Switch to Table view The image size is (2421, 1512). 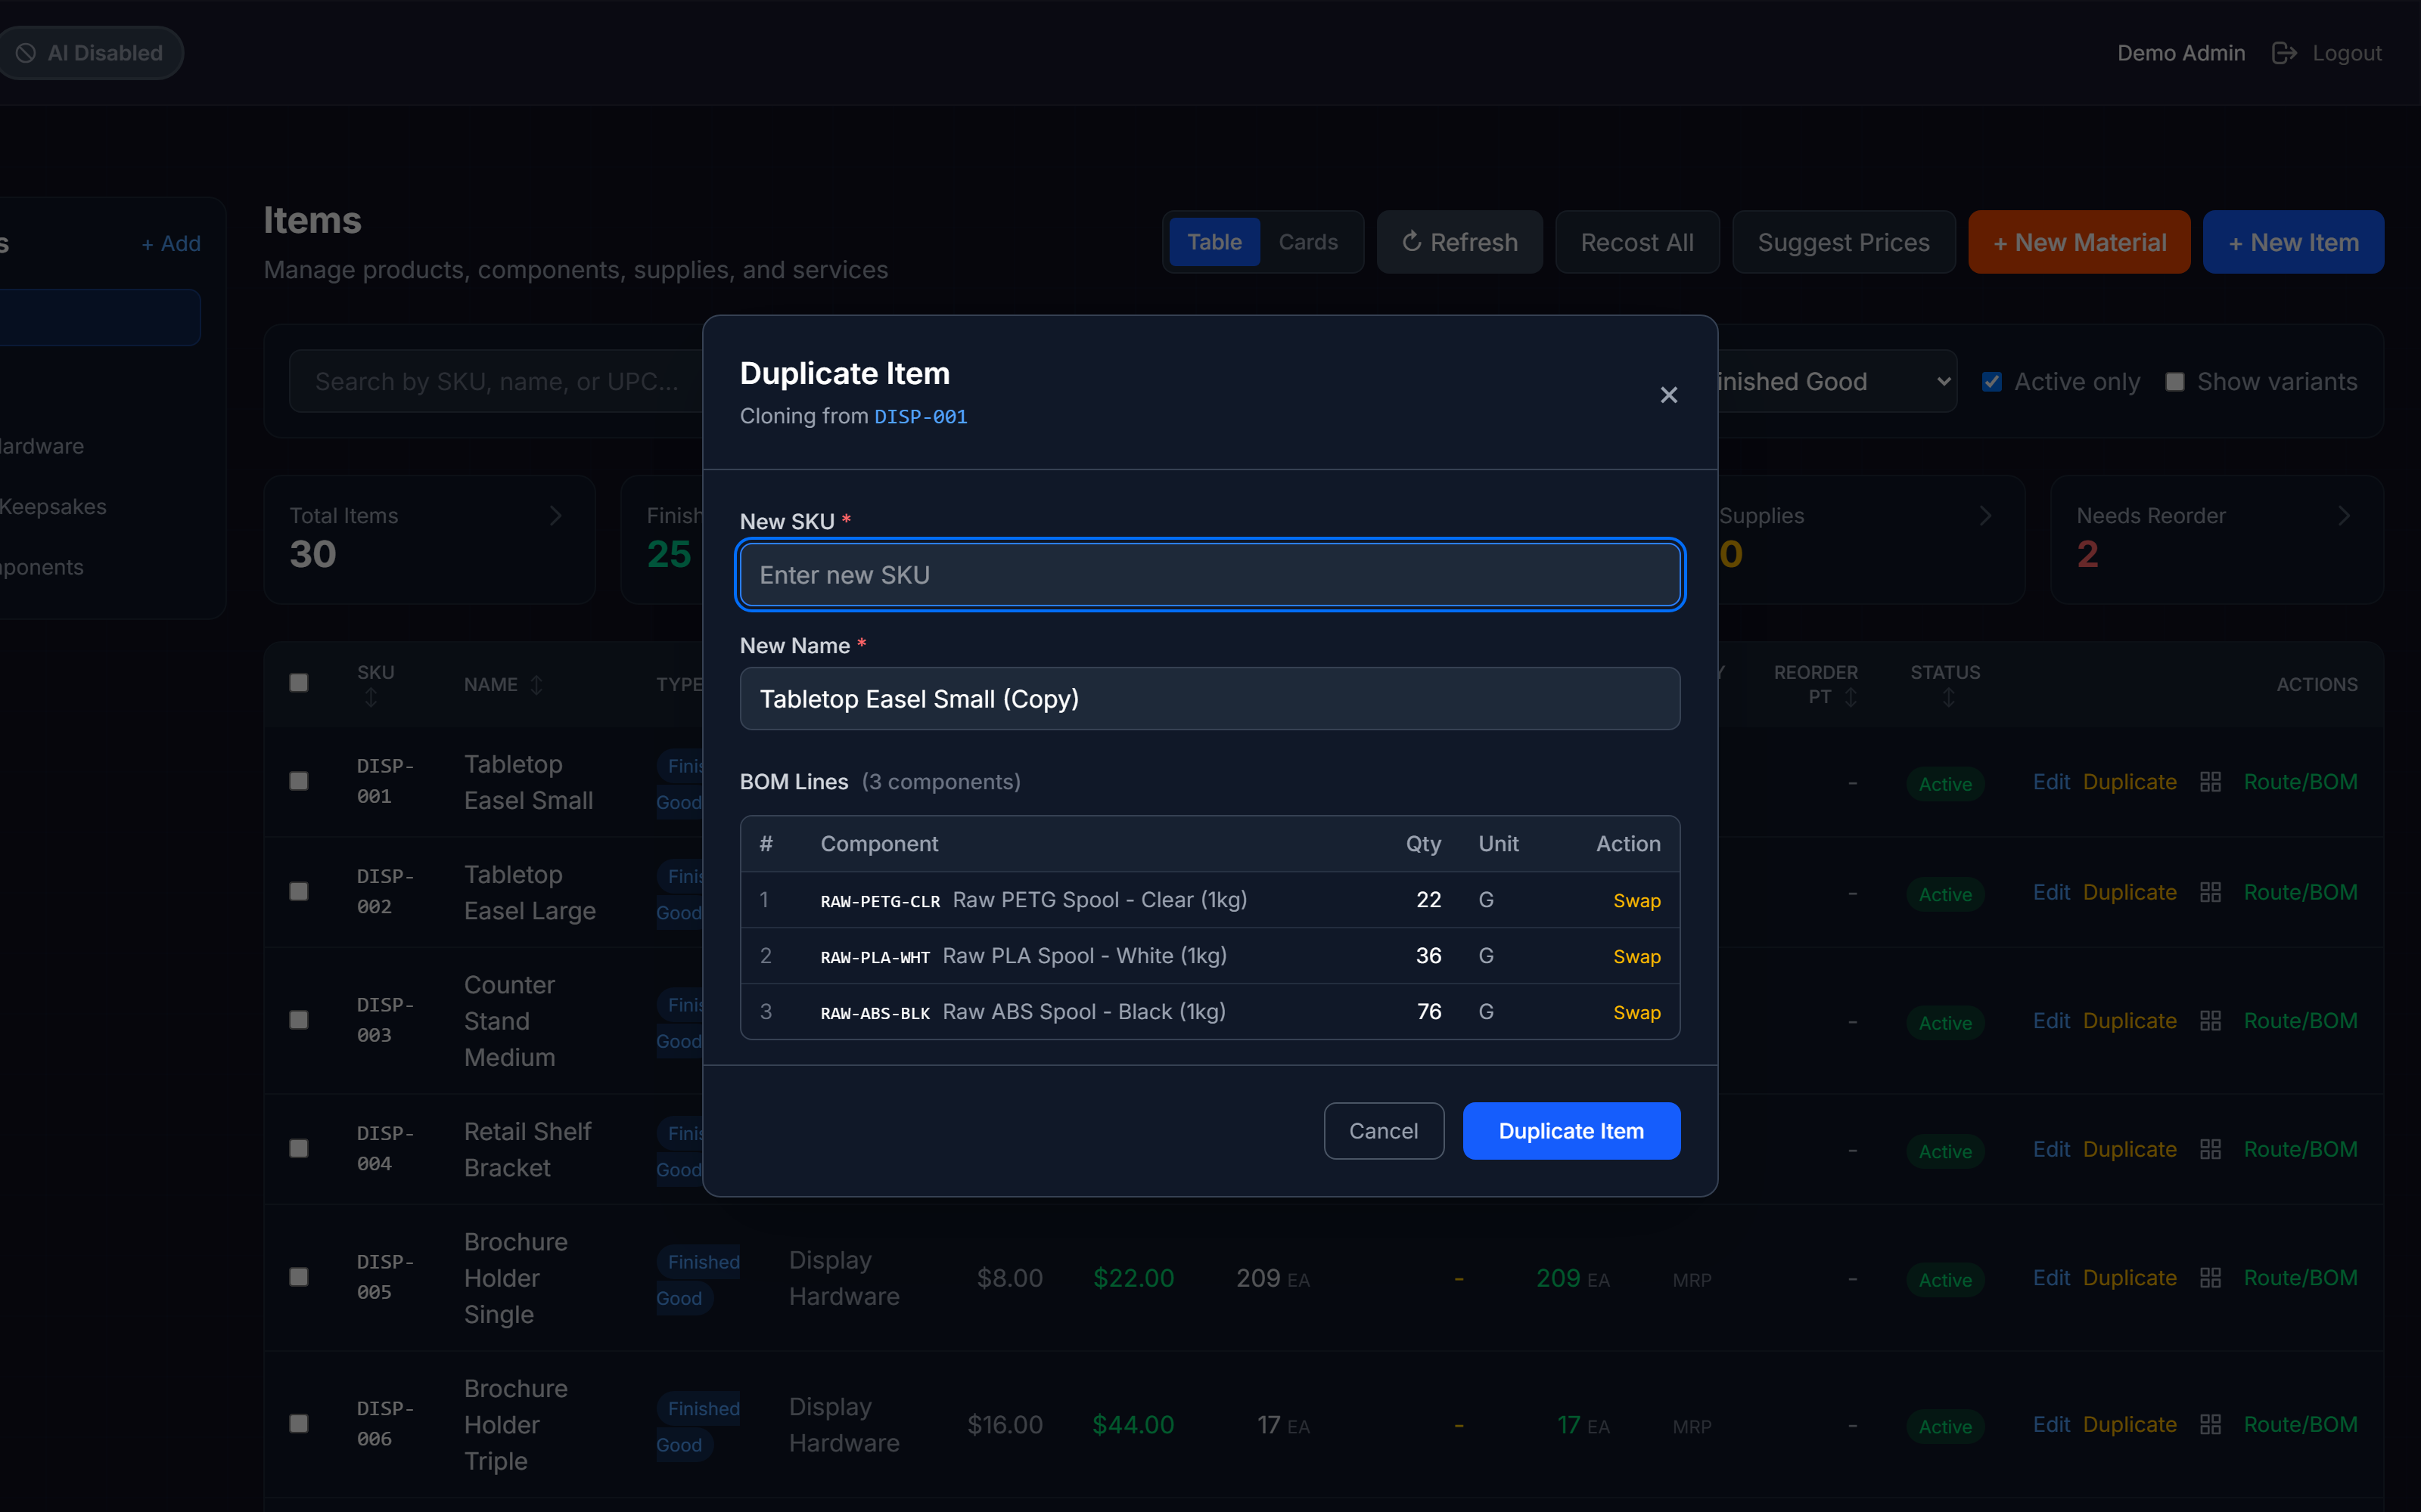point(1214,242)
